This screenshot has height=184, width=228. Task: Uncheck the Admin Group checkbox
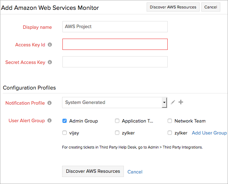tap(65, 121)
